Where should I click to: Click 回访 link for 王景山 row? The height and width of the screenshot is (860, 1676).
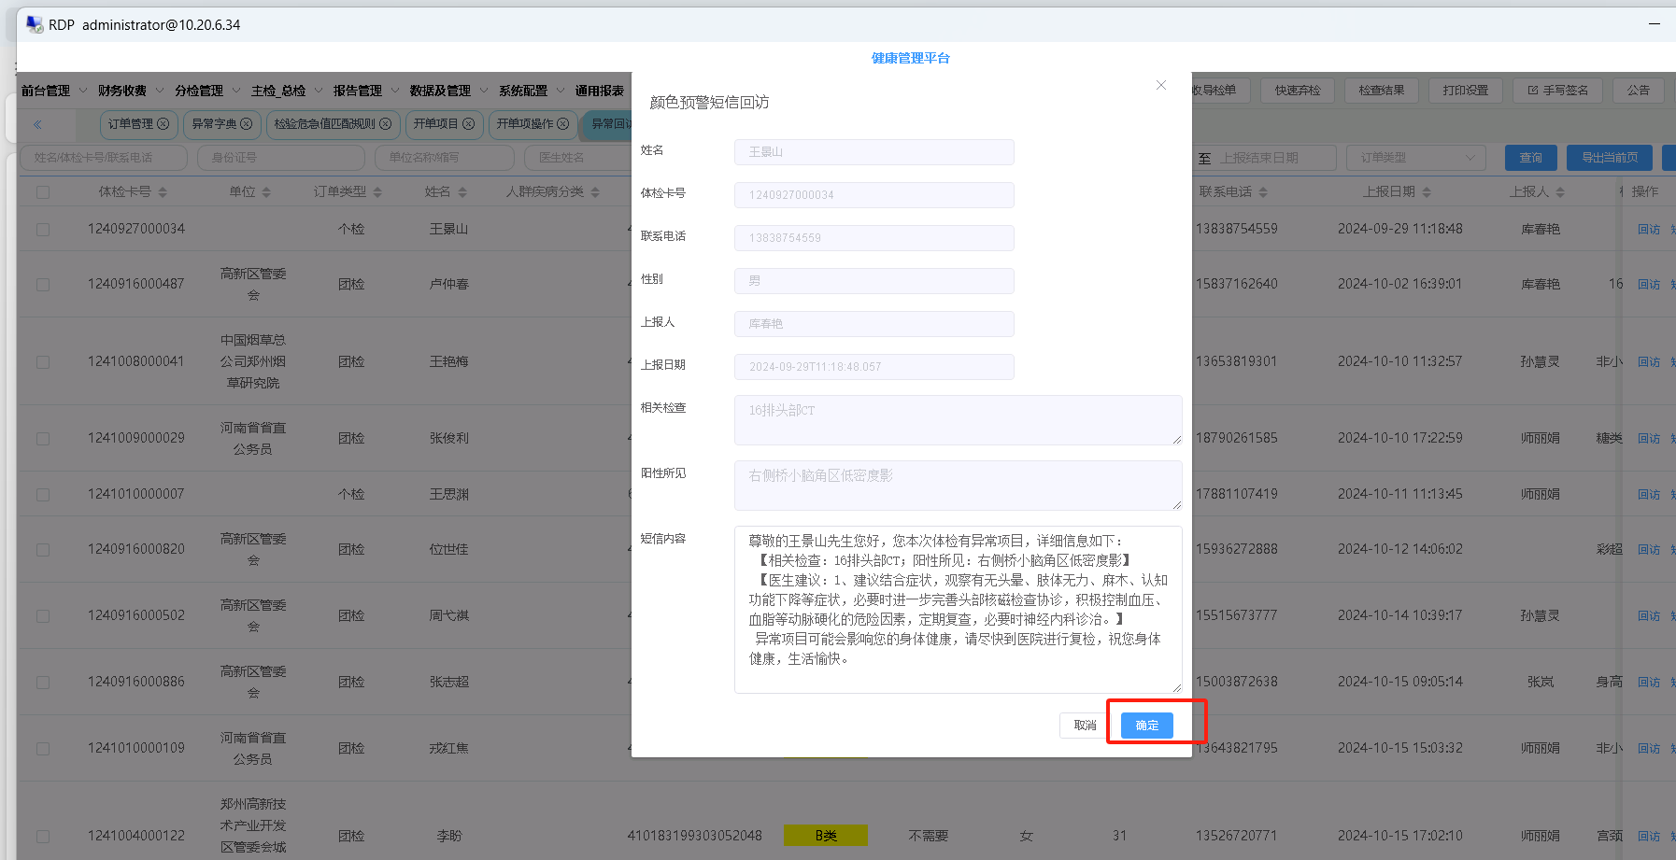(x=1649, y=230)
